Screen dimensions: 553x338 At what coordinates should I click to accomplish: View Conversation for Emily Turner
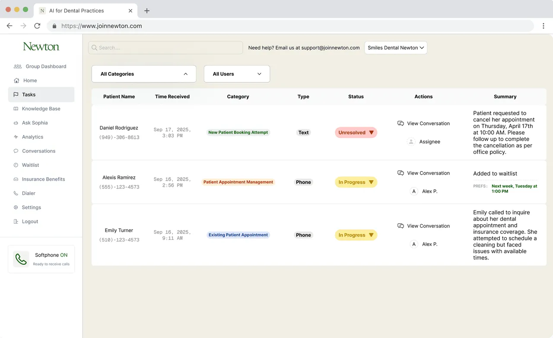click(x=423, y=226)
